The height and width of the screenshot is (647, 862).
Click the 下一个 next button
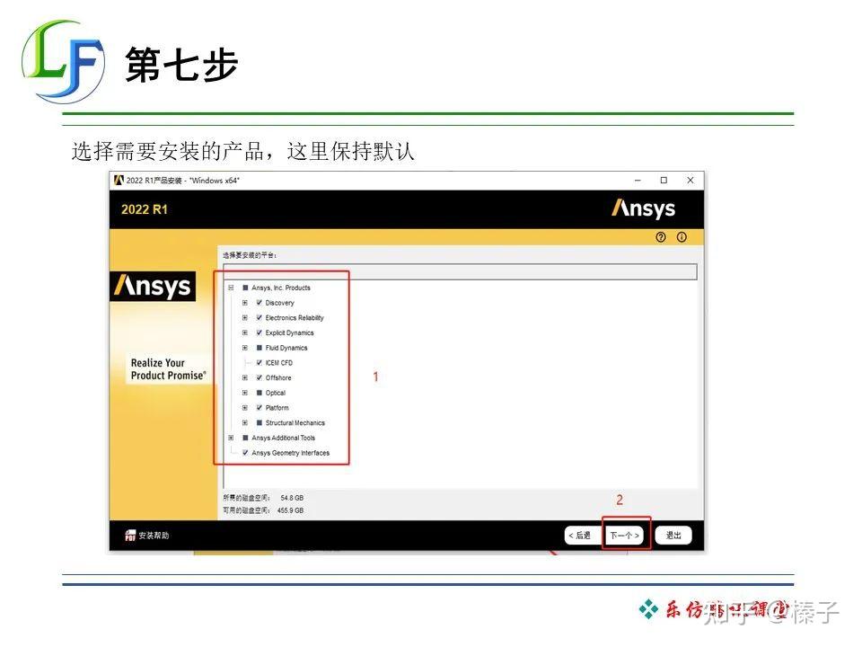[623, 534]
